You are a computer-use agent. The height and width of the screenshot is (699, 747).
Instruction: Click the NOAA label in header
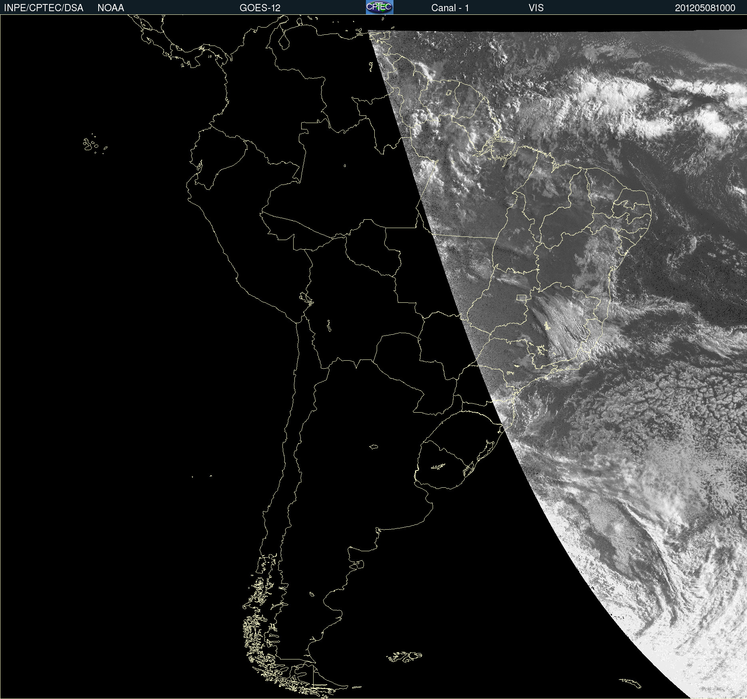pyautogui.click(x=111, y=8)
